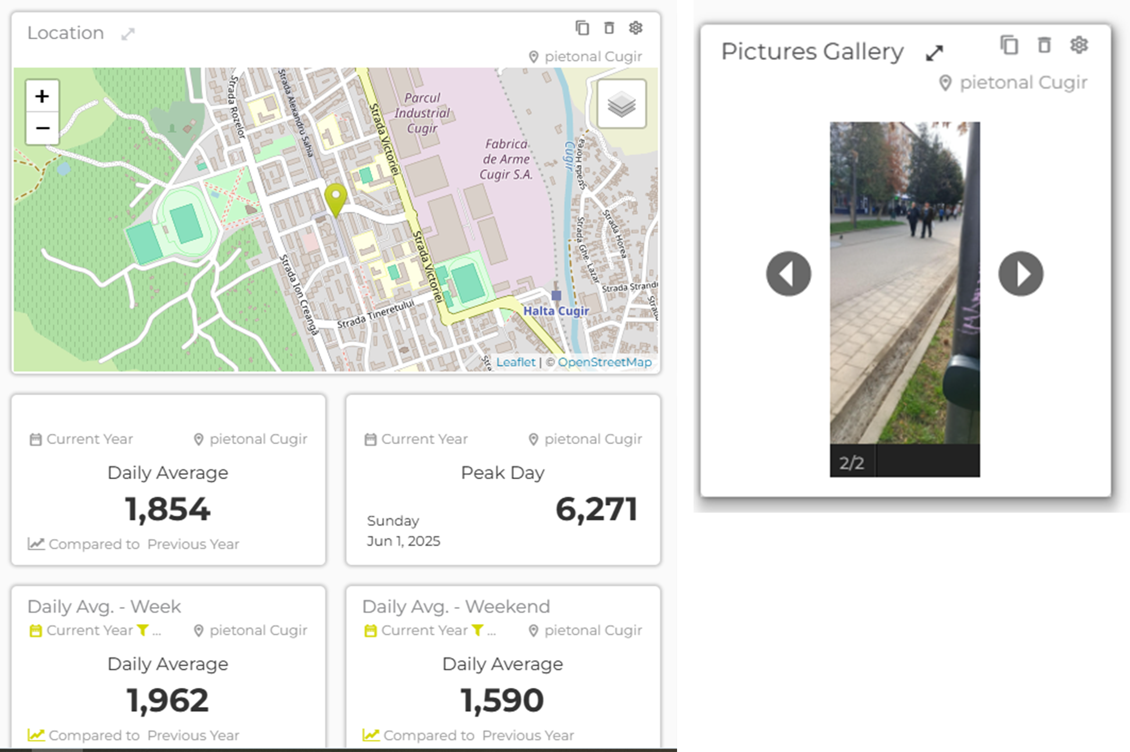Open the map layers control
The width and height of the screenshot is (1130, 752).
(621, 104)
